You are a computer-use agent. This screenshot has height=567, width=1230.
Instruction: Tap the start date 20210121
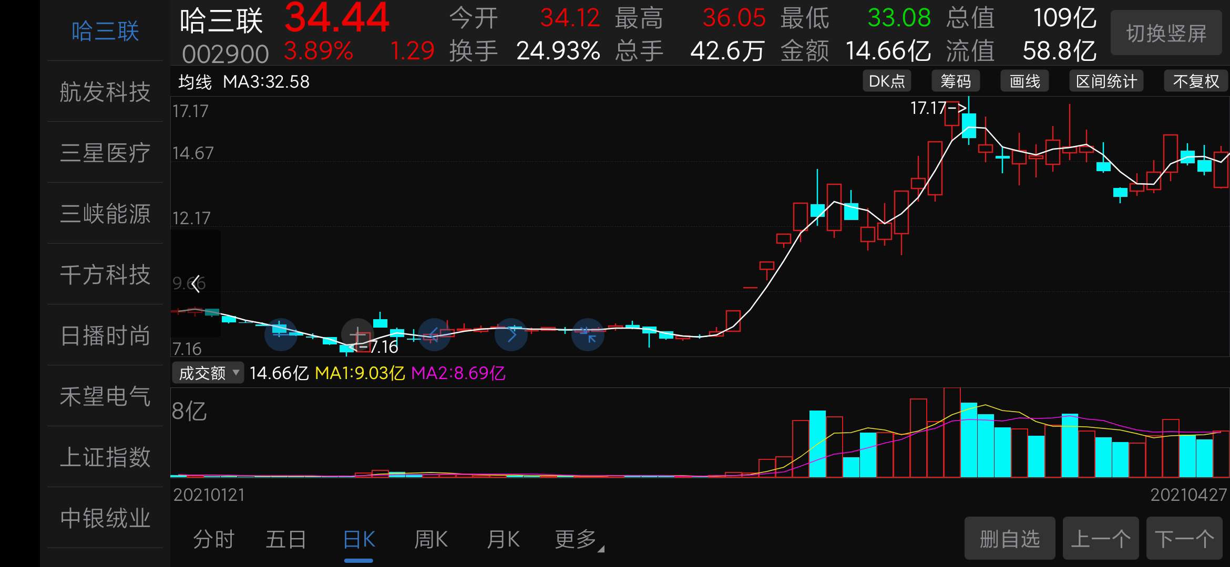209,495
